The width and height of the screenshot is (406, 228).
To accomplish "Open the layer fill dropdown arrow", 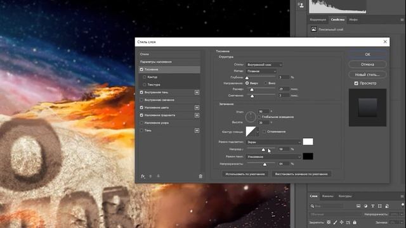I will 402,222.
